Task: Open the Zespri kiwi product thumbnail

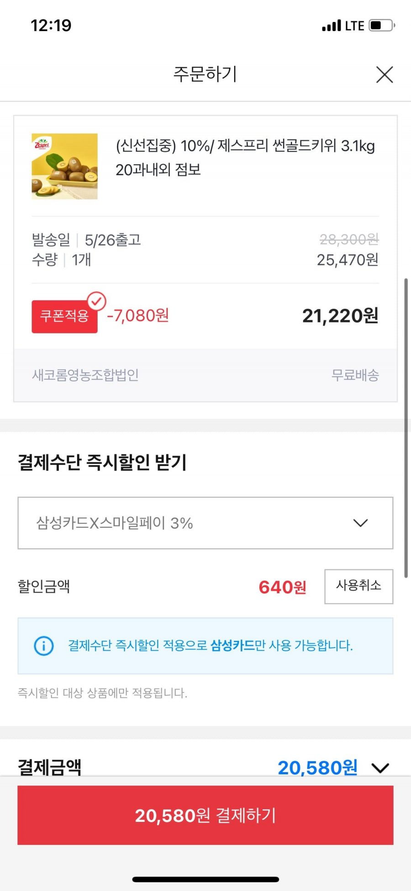Action: coord(64,166)
